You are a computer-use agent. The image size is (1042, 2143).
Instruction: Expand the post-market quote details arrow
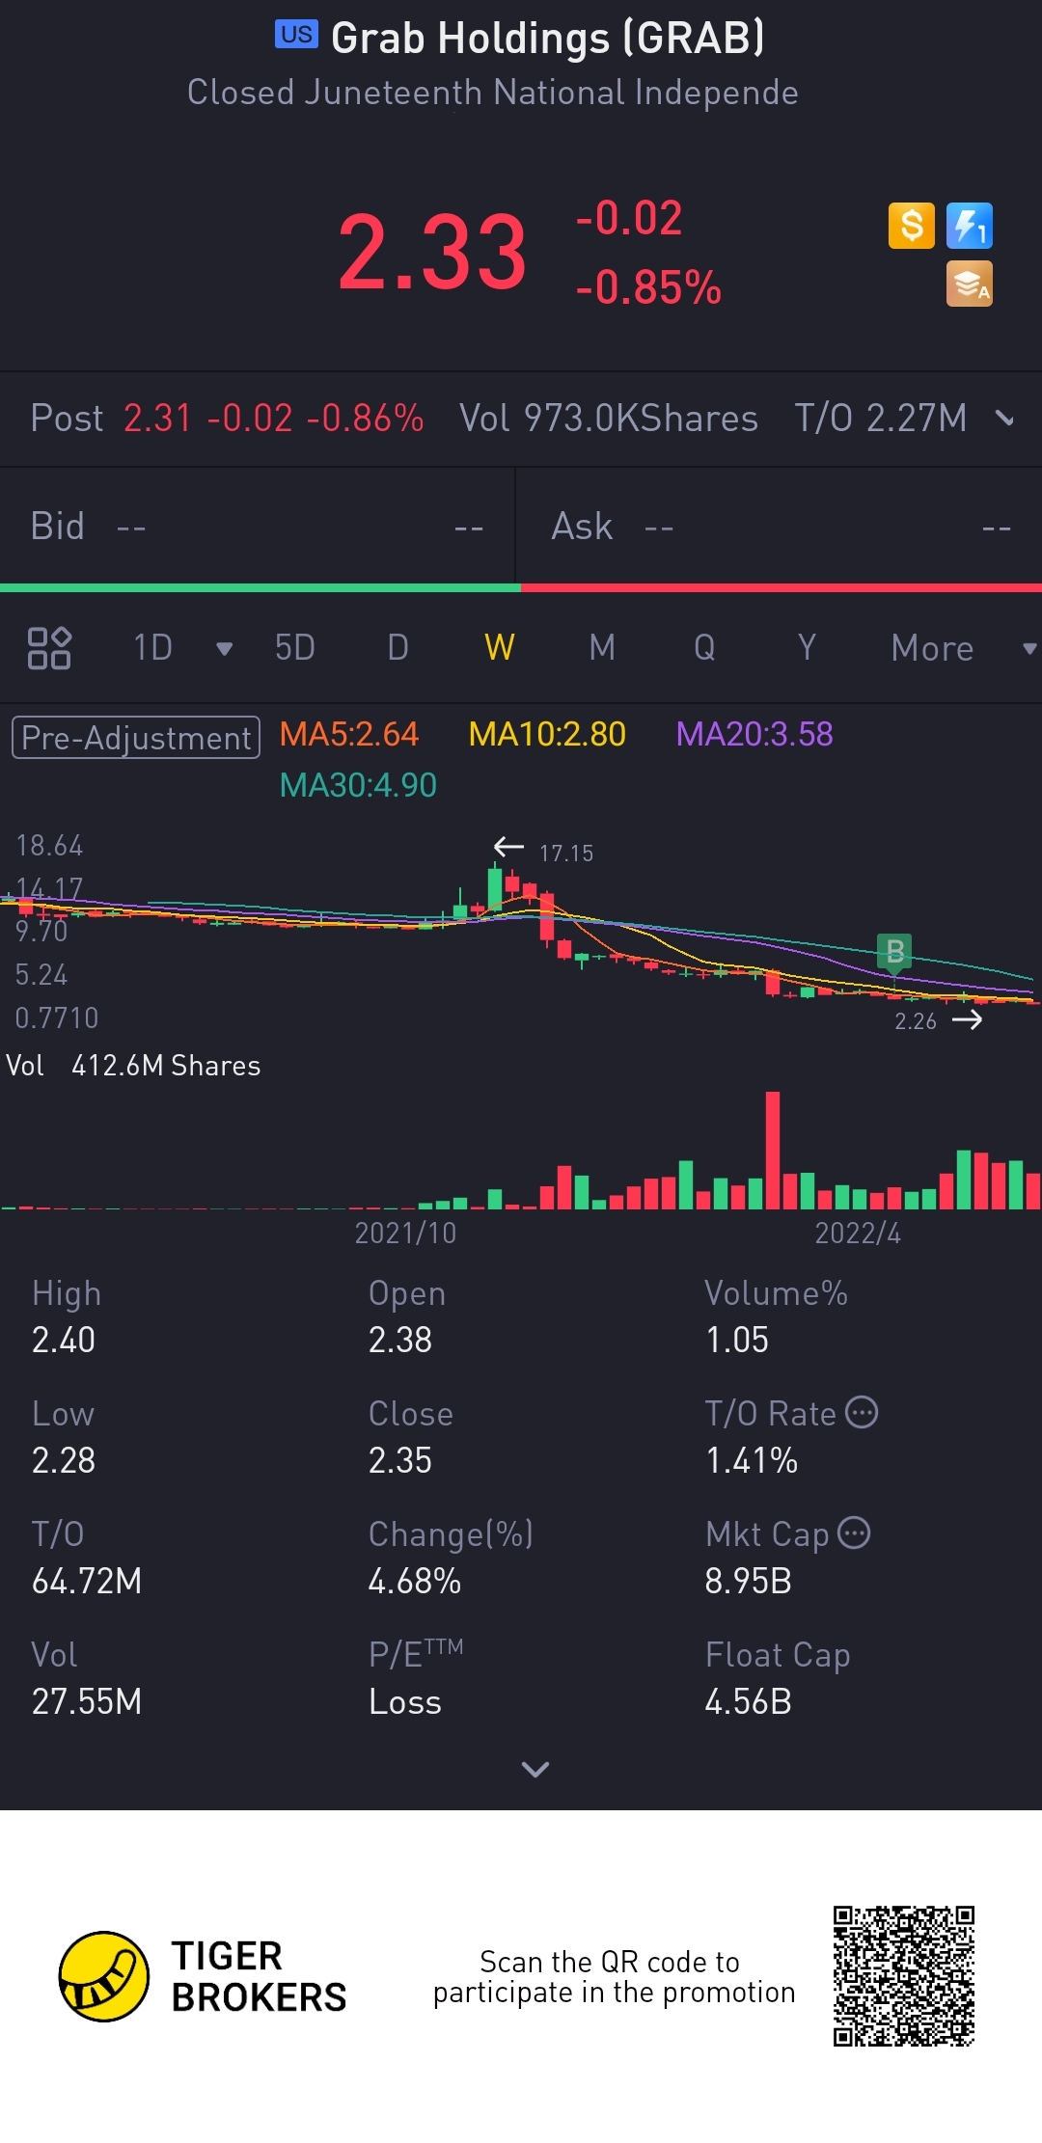[1004, 419]
